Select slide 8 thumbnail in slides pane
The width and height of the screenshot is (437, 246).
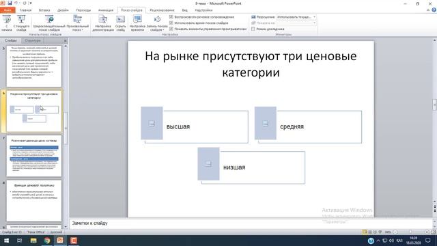coord(34,201)
